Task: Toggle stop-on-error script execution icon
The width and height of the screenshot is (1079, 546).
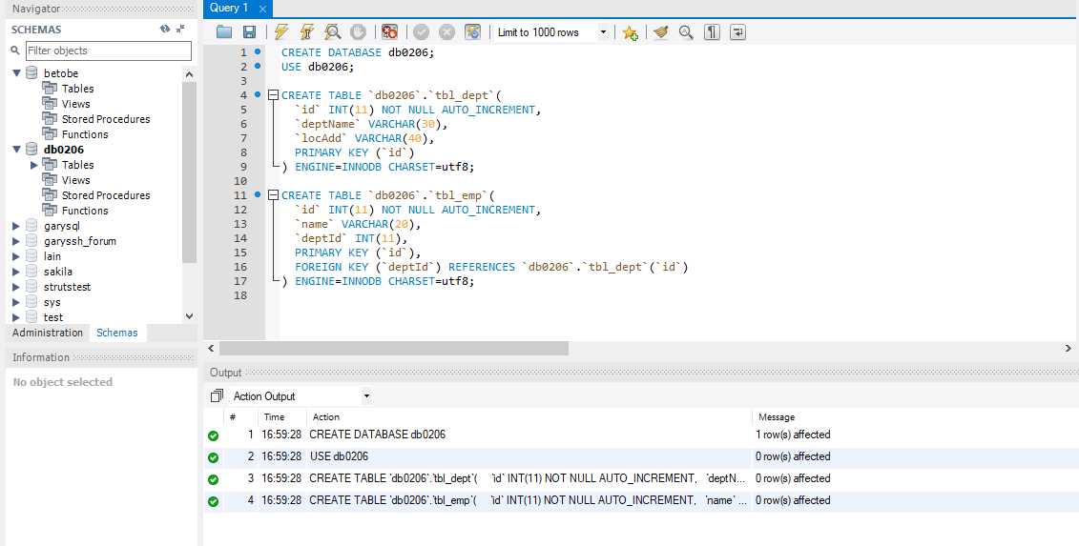Action: pos(389,32)
